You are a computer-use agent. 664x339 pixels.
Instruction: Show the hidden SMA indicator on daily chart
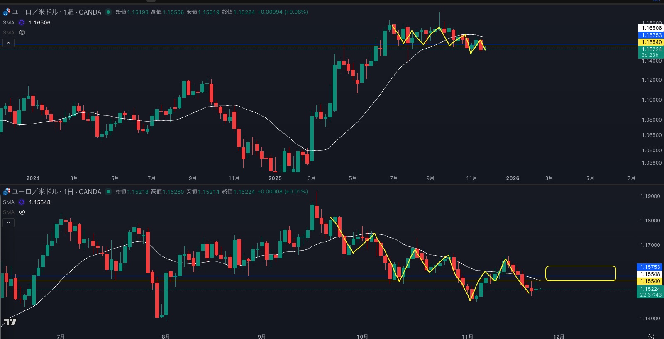point(22,212)
